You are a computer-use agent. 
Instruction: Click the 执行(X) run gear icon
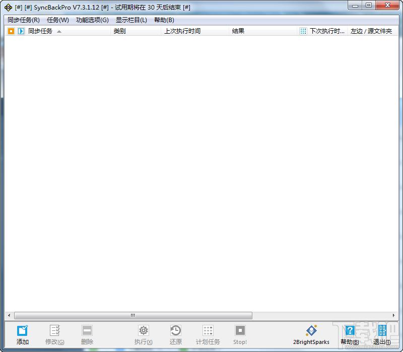pos(144,330)
